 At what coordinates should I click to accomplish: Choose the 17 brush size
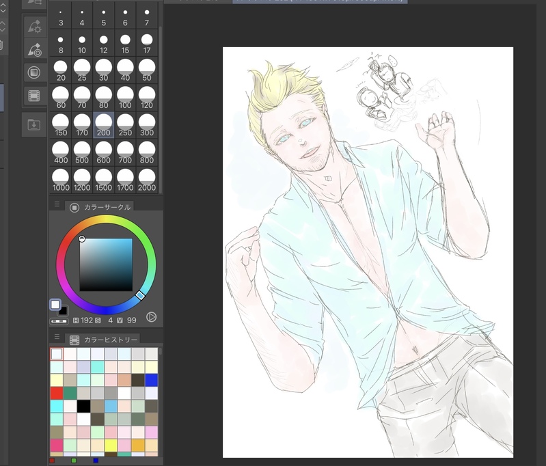click(147, 42)
